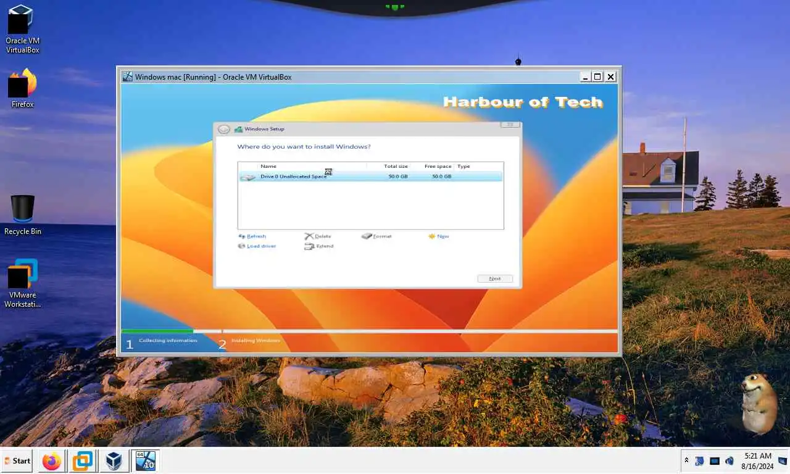Screen dimensions: 790x474
Task: Click the Refresh link
Action: (252, 236)
